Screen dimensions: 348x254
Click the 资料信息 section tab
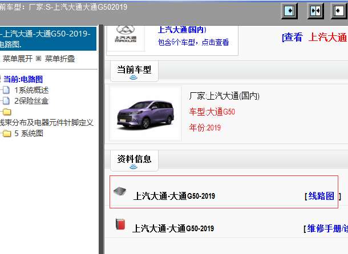(x=134, y=161)
